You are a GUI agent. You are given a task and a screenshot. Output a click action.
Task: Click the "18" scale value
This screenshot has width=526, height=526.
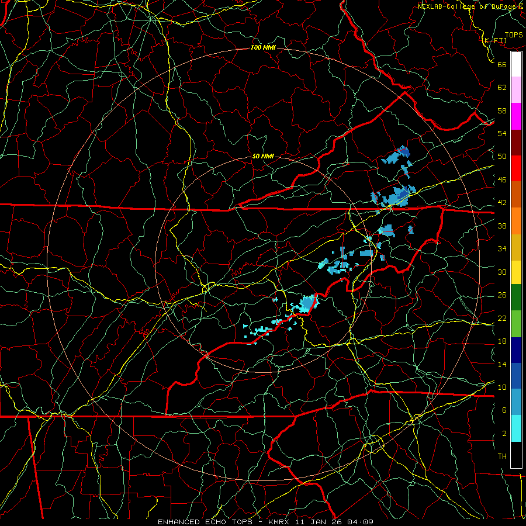coord(502,341)
